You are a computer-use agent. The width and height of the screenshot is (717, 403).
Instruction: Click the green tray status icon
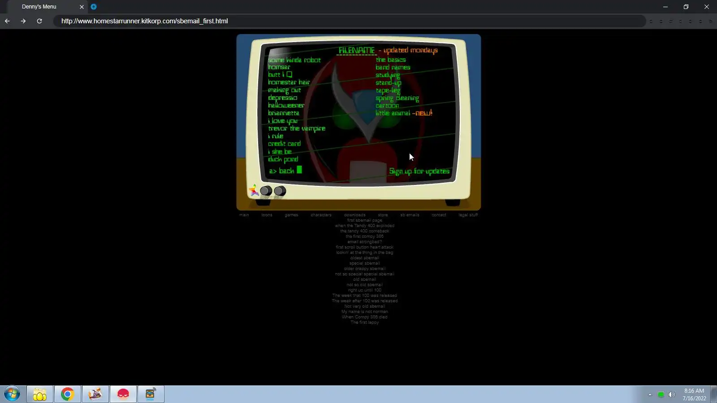(x=661, y=394)
